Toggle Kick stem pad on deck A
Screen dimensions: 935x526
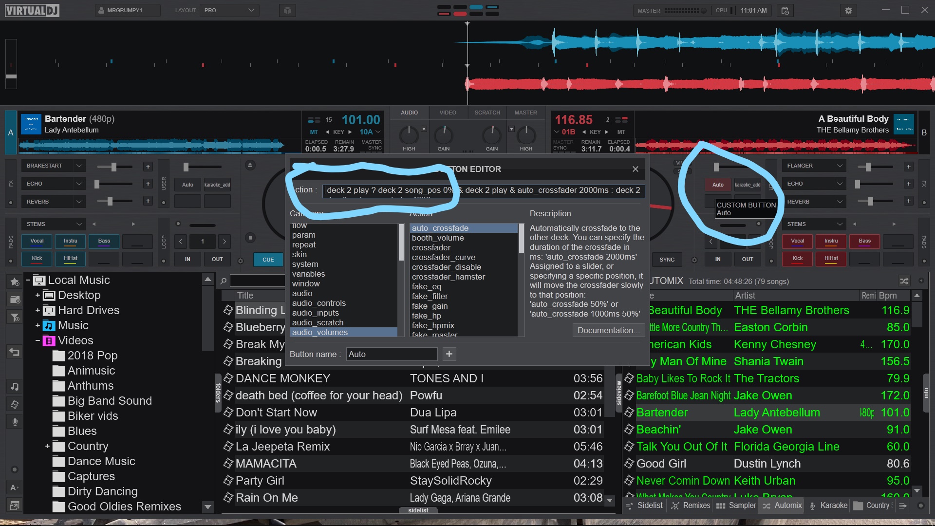click(x=37, y=259)
